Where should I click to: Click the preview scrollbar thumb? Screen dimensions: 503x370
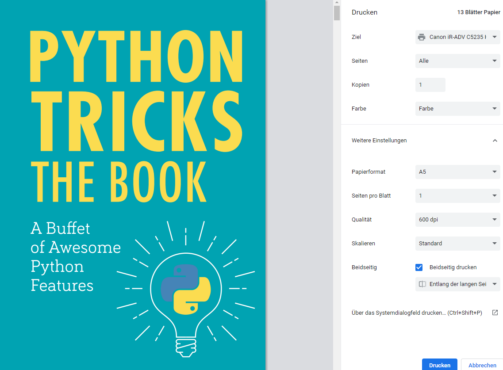coord(337,13)
